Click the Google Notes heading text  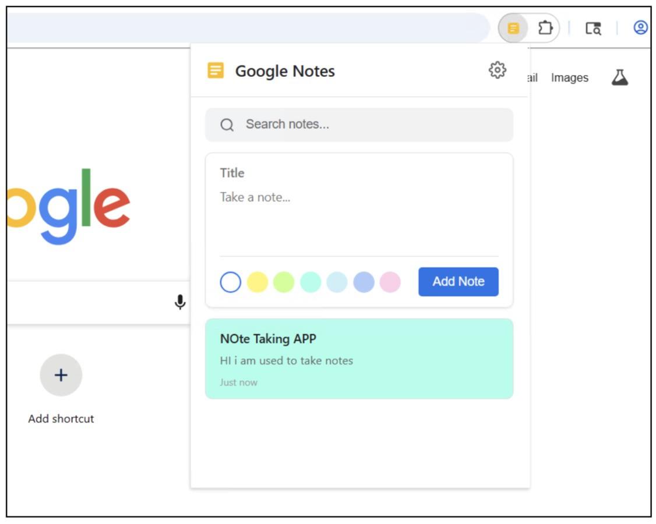coord(285,71)
